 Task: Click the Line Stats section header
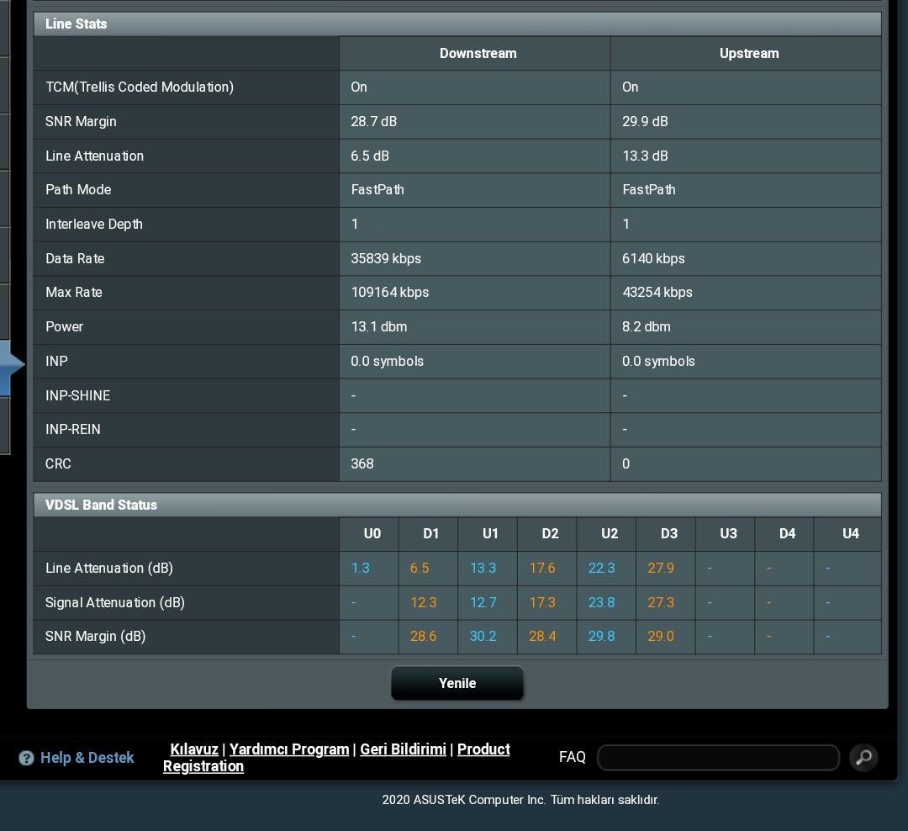point(457,24)
